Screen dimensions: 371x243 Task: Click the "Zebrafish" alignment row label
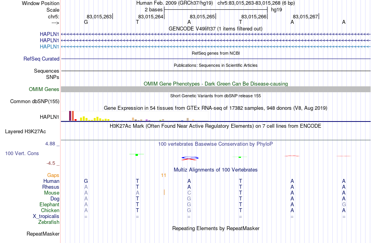point(49,222)
